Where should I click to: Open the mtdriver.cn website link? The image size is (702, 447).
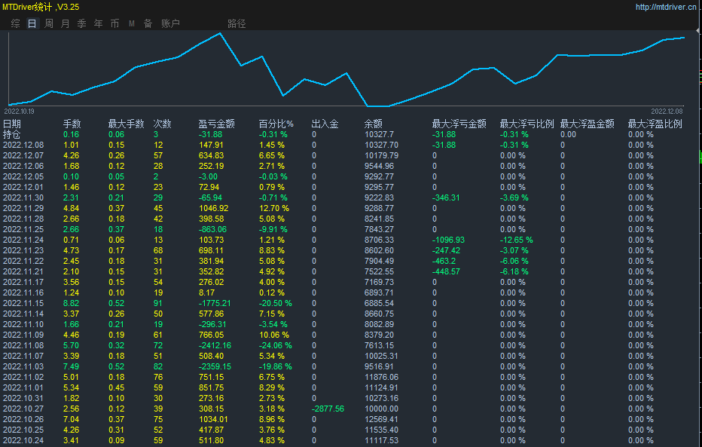[x=666, y=8]
